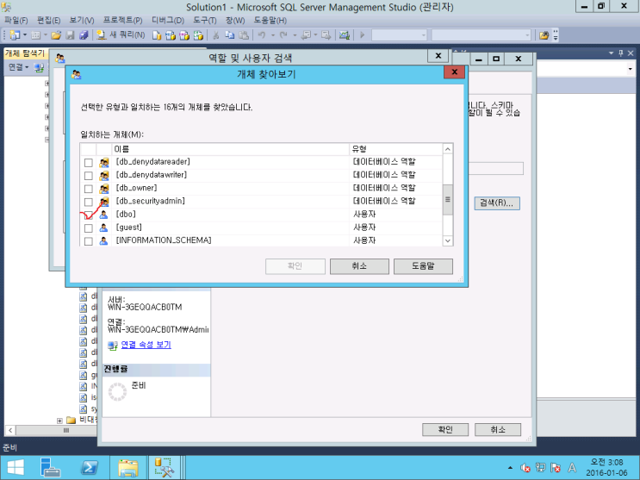Open the first empty toolbar combo box

coord(399,35)
